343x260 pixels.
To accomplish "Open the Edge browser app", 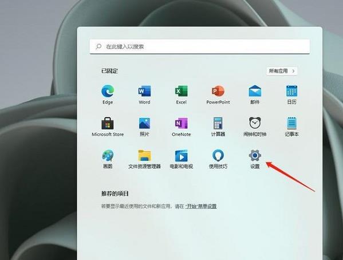I will [108, 94].
